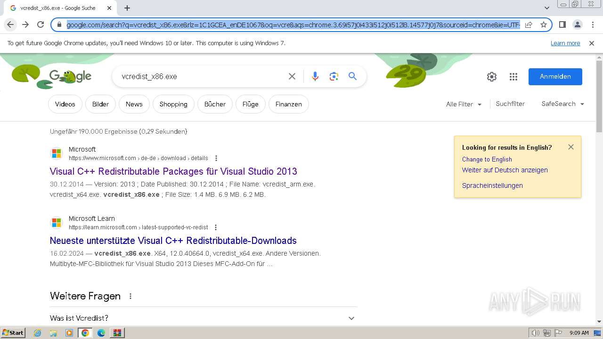
Task: Open Spracheinstellungen link
Action: [x=492, y=186]
